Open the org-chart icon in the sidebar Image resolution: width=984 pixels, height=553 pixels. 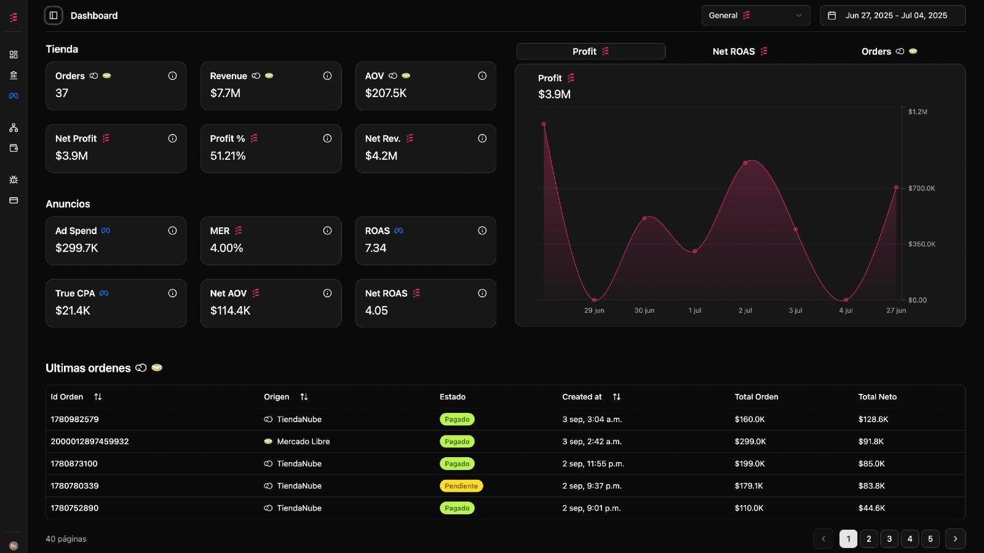[14, 127]
